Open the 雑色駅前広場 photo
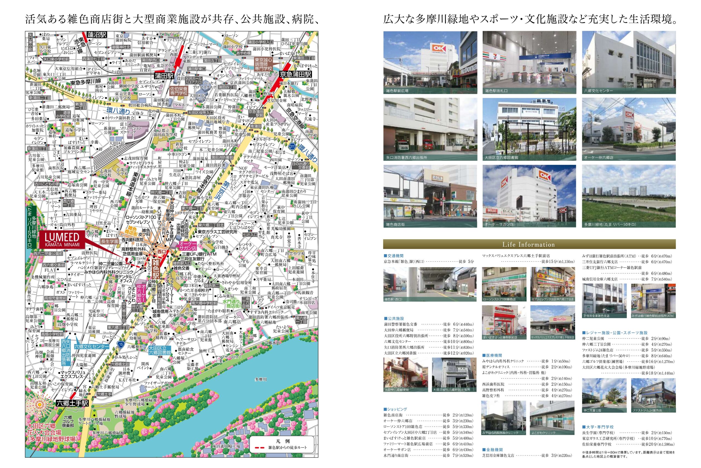The width and height of the screenshot is (701, 468). pyautogui.click(x=430, y=62)
